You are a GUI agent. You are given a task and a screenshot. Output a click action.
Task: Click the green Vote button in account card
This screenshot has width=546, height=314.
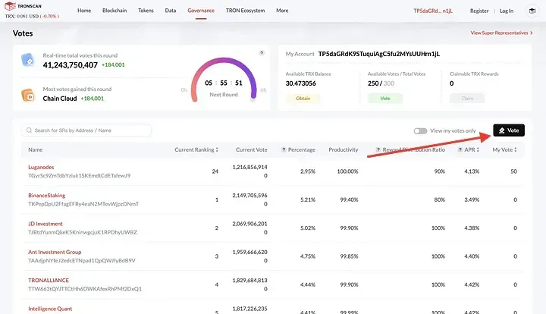coord(385,98)
